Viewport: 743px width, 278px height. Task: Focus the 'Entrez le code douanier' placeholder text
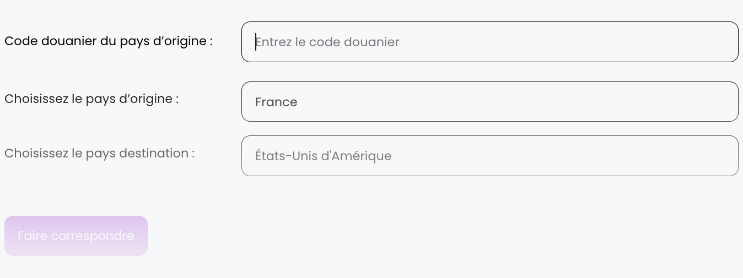pos(327,42)
